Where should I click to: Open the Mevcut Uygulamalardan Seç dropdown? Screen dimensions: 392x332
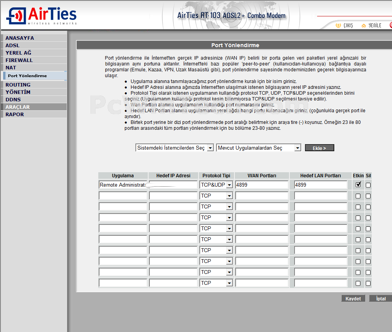click(x=259, y=148)
